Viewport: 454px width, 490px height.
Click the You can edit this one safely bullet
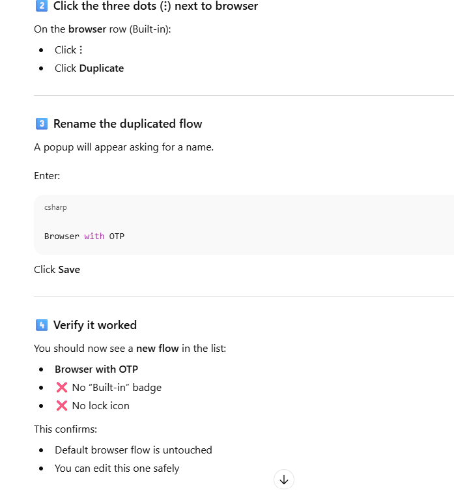pyautogui.click(x=117, y=468)
